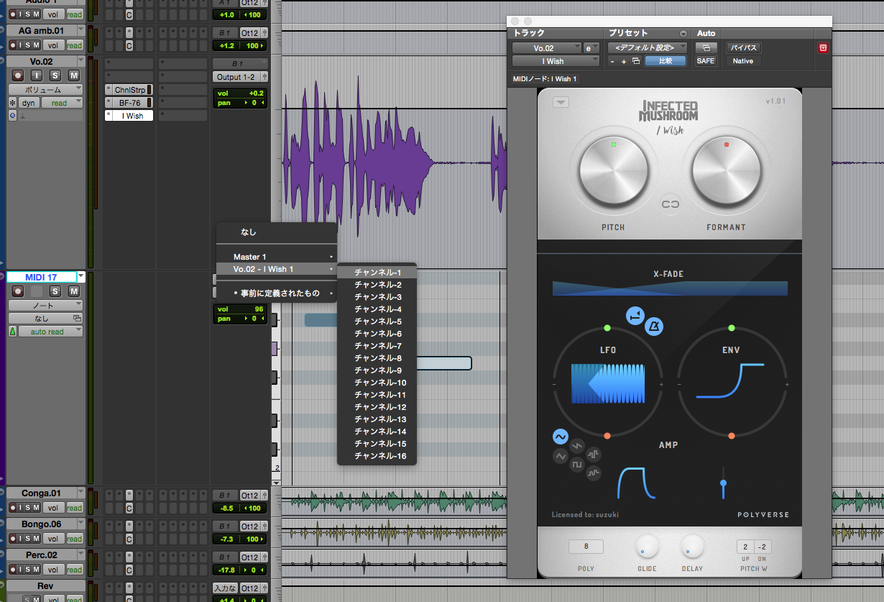Select チャンネル-1 from submenu
Viewport: 884px width, 602px height.
(x=377, y=273)
